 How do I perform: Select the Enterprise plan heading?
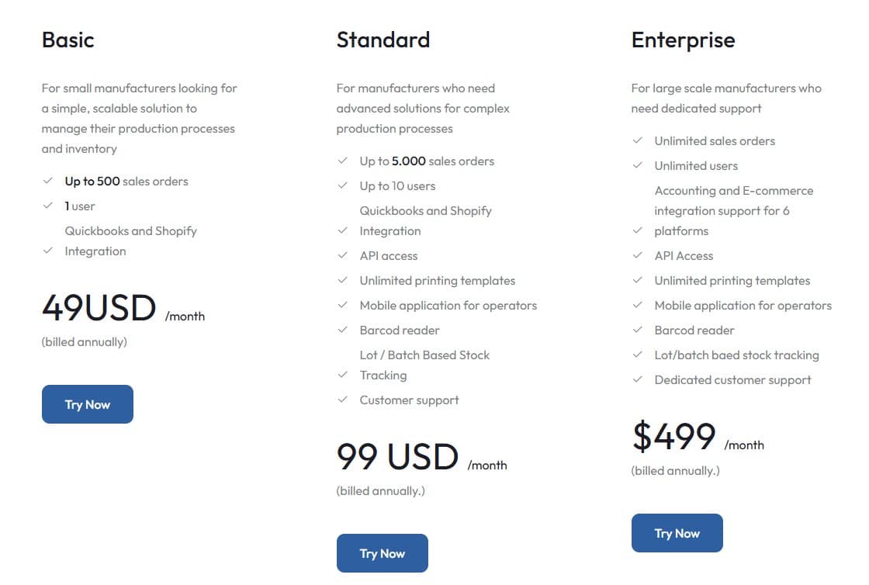[683, 39]
